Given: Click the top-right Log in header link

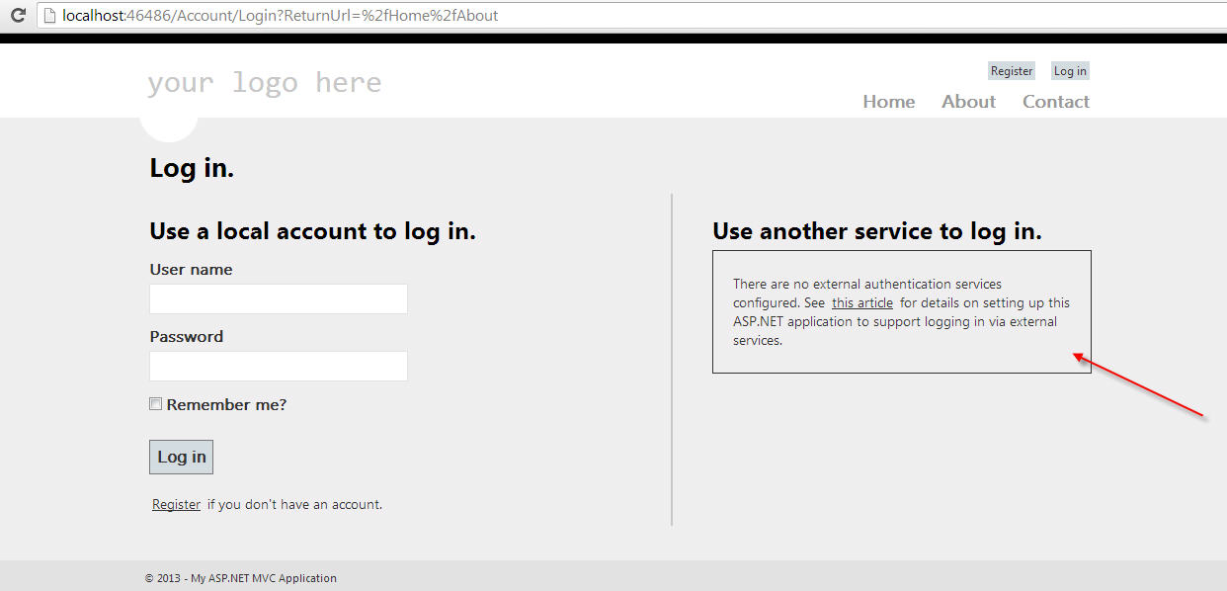Looking at the screenshot, I should [x=1070, y=71].
